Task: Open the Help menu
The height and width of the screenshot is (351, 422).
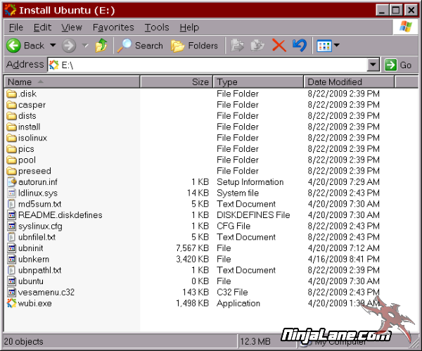Action: coord(189,27)
